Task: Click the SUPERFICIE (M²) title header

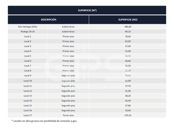Action: (x=87, y=10)
